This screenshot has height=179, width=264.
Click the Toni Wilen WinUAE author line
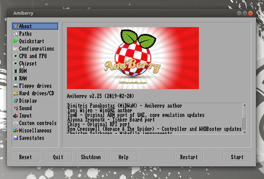click(x=100, y=110)
